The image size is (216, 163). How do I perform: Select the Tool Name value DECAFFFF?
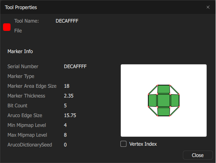tap(67, 21)
